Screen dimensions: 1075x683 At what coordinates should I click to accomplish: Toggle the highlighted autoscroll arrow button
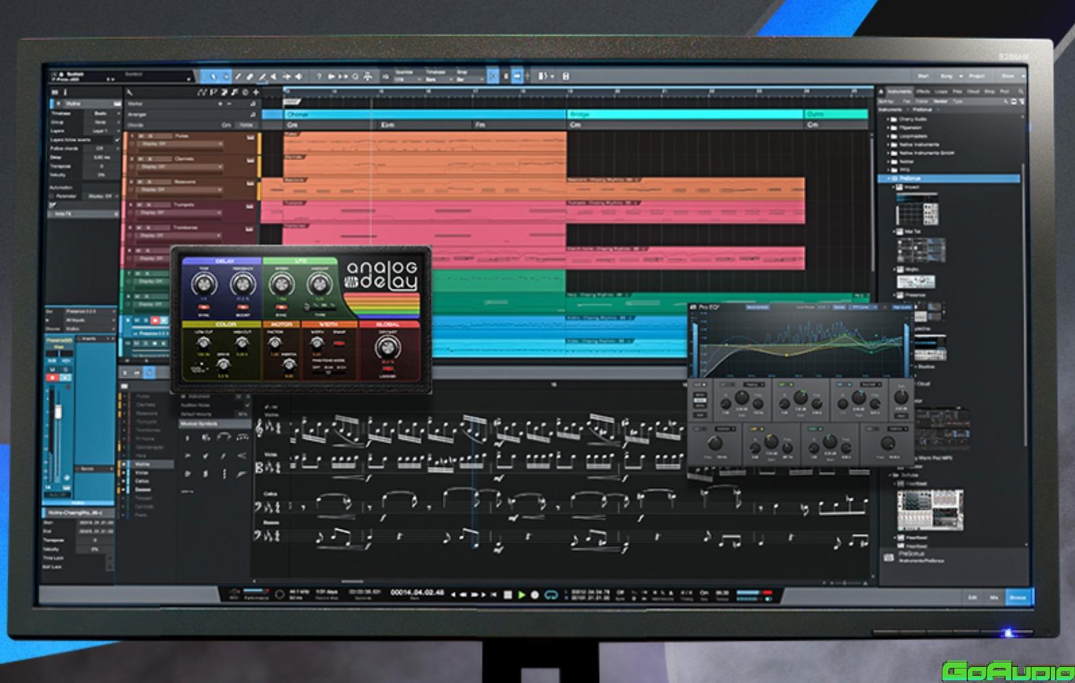pos(517,76)
